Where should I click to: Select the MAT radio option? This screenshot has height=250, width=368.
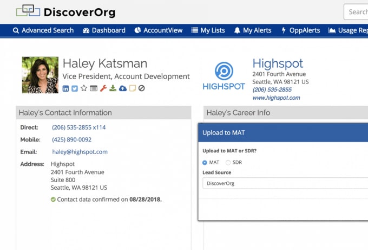click(x=205, y=163)
